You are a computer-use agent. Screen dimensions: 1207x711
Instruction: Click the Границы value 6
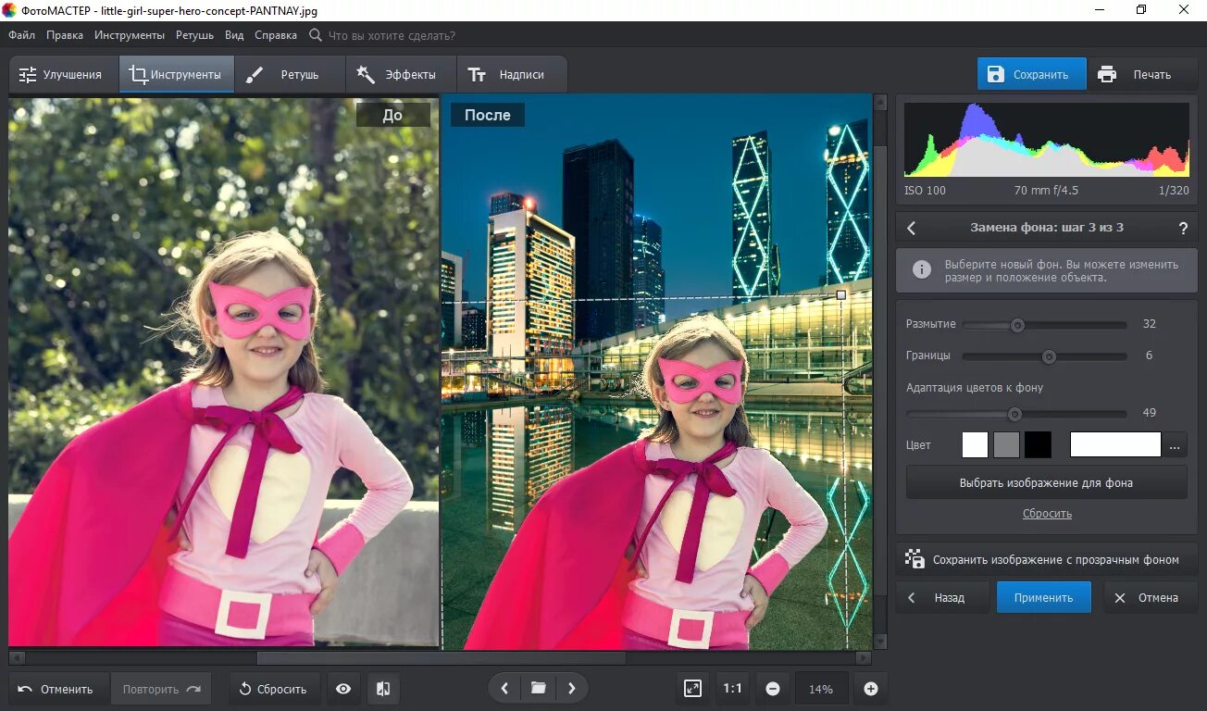(1149, 355)
